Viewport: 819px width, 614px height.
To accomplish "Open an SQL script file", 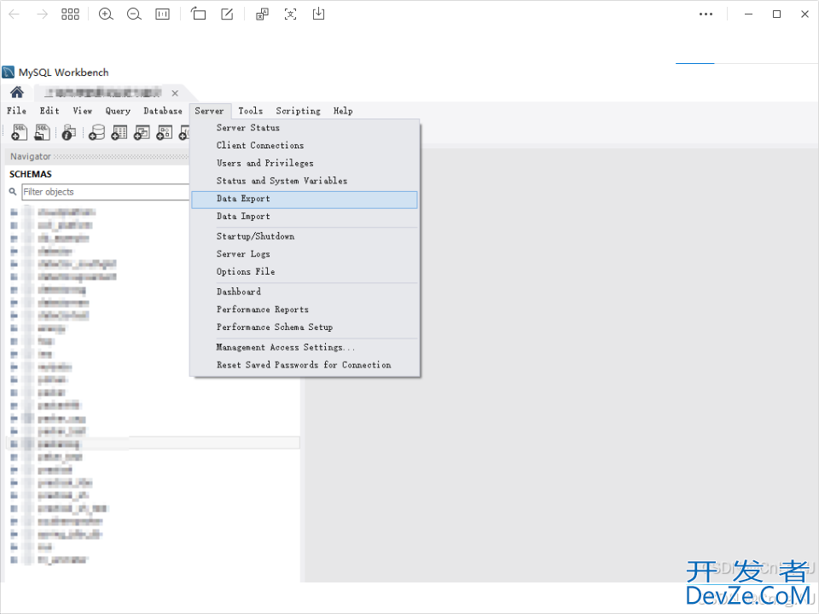I will [42, 132].
